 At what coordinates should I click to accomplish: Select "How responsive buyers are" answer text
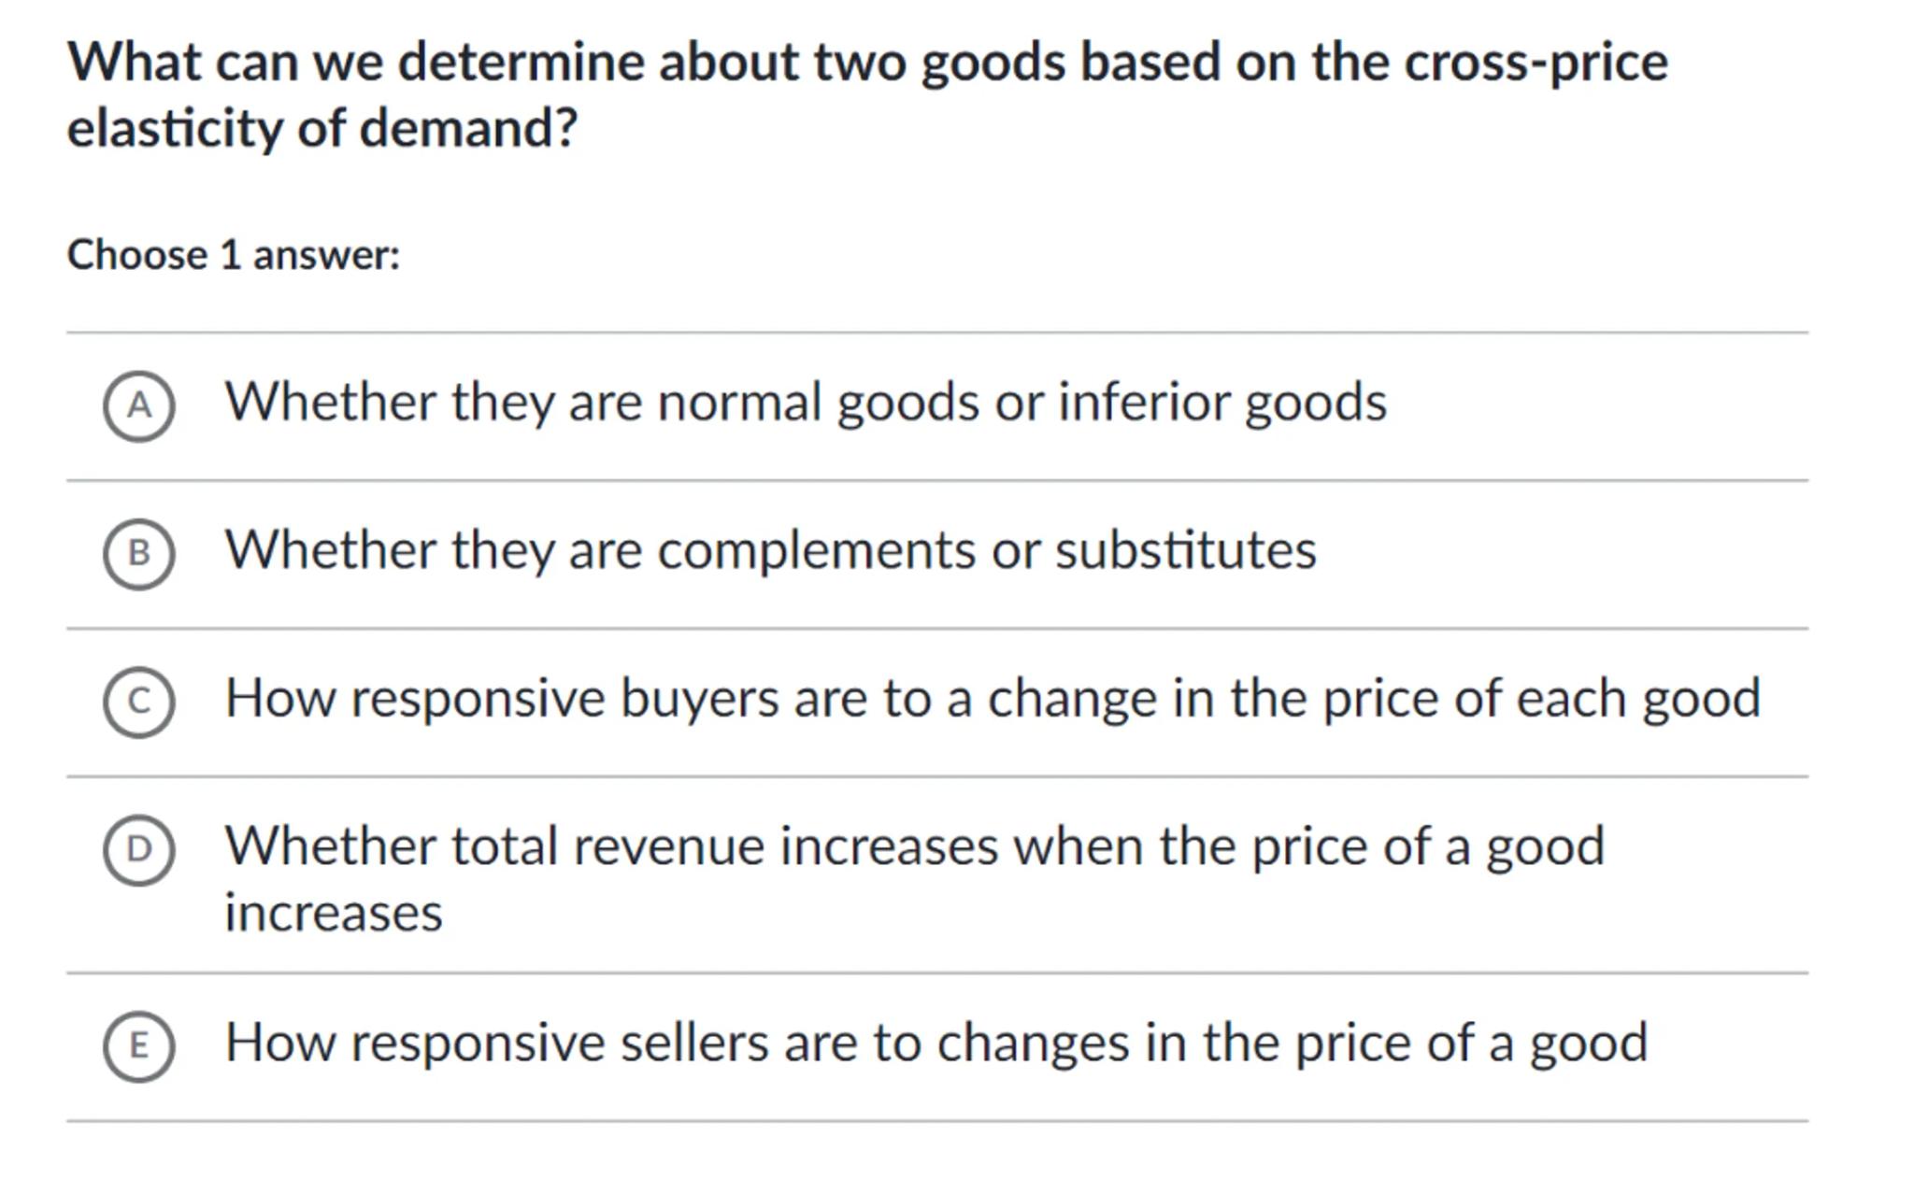[992, 699]
